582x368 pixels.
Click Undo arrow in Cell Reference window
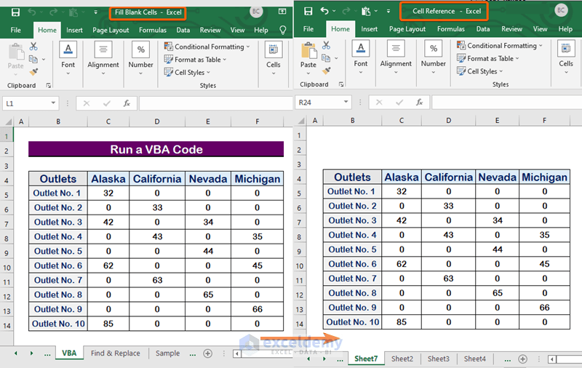click(324, 11)
